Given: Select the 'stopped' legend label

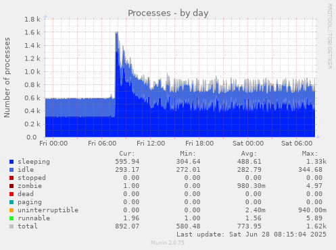Looking at the screenshot, I should click(x=32, y=178).
